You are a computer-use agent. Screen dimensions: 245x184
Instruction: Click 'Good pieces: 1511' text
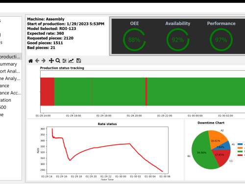pyautogui.click(x=45, y=43)
